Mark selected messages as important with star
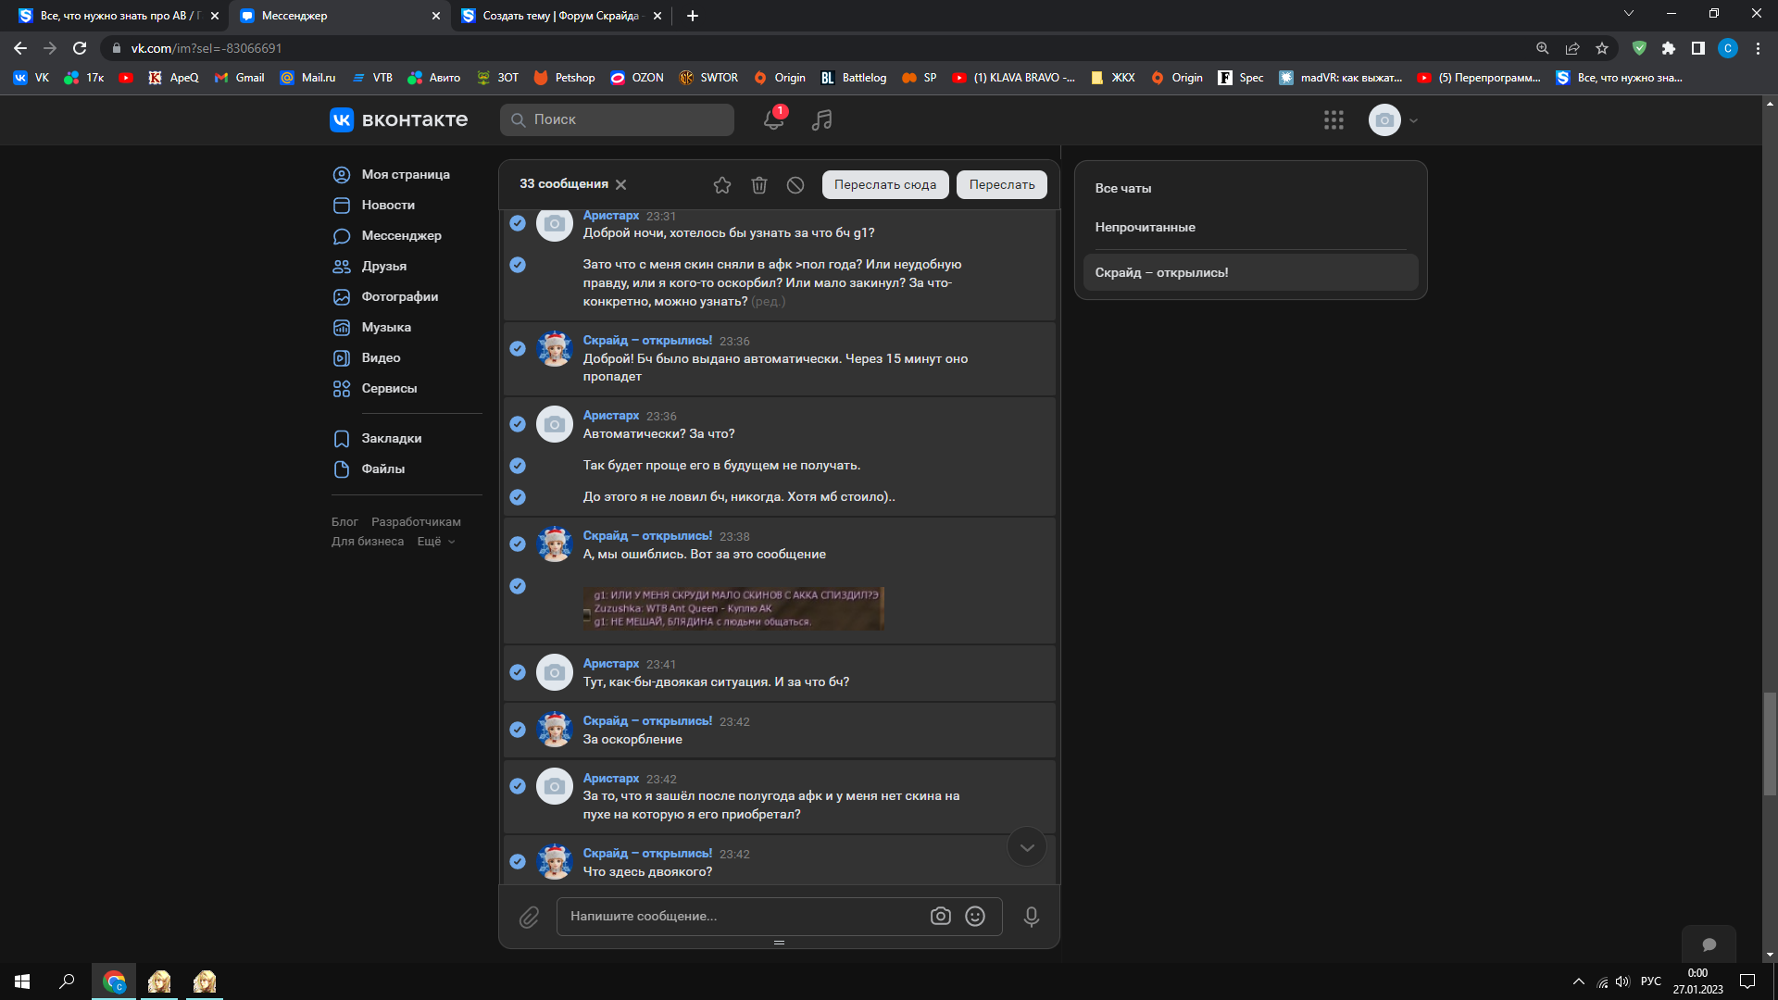 722,185
